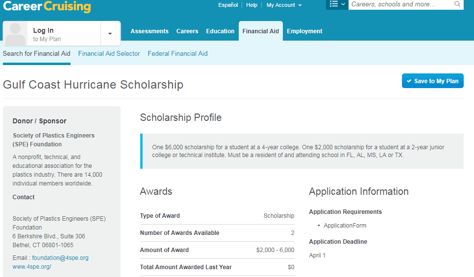Image resolution: width=474 pixels, height=277 pixels.
Task: Switch language to Español
Action: click(228, 5)
